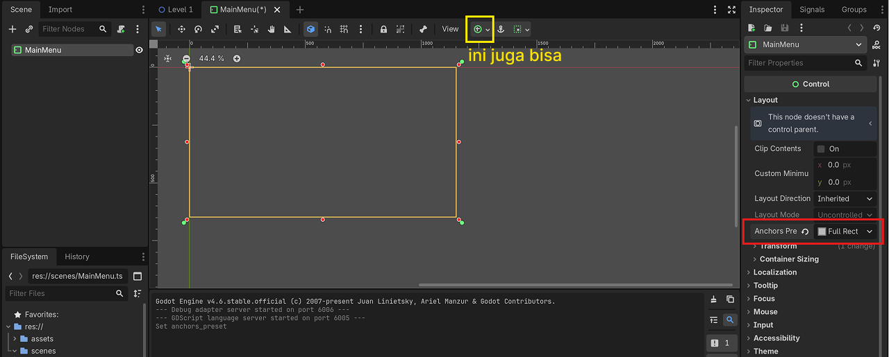The width and height of the screenshot is (889, 357).
Task: Toggle visibility of MainMenu node
Action: pyautogui.click(x=139, y=50)
